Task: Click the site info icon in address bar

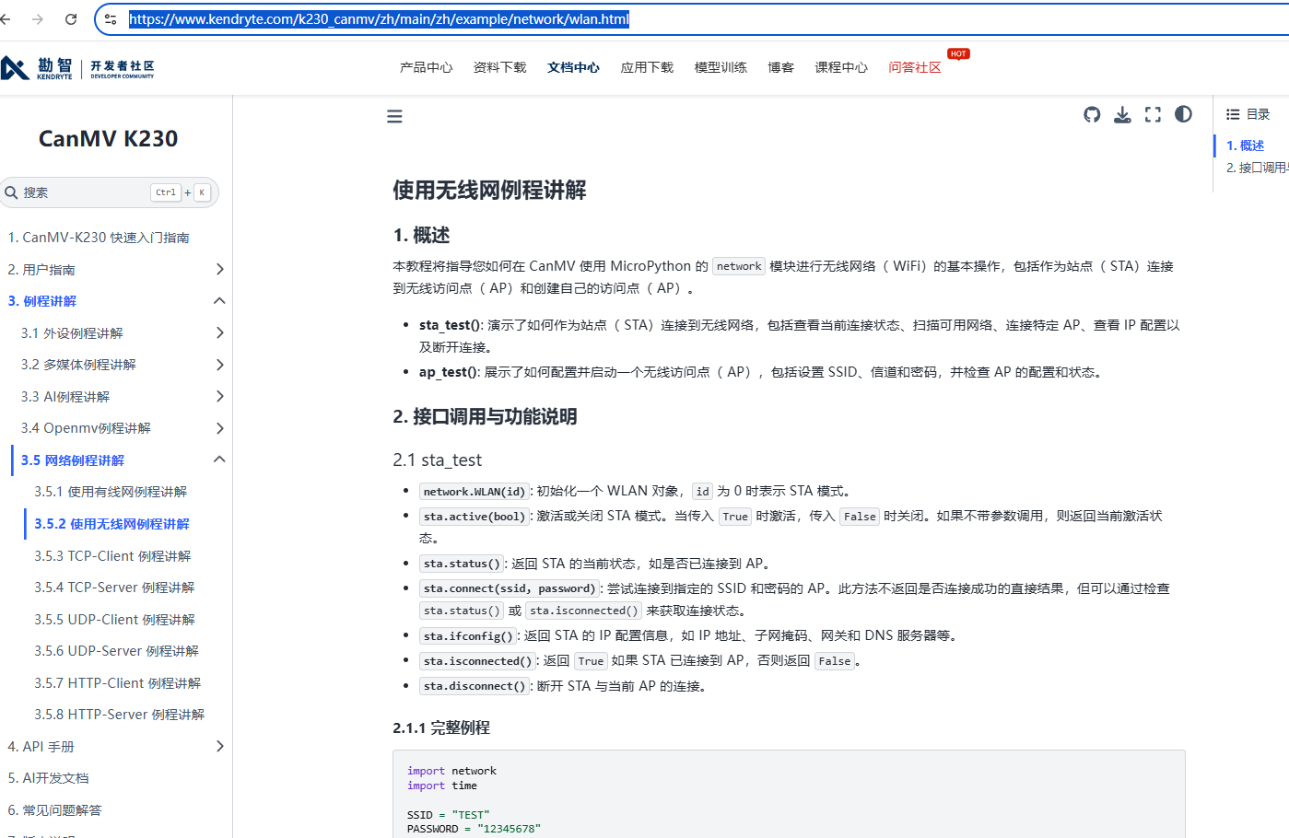Action: click(x=111, y=18)
